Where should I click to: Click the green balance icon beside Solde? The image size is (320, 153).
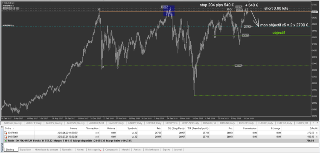click(x=5, y=141)
